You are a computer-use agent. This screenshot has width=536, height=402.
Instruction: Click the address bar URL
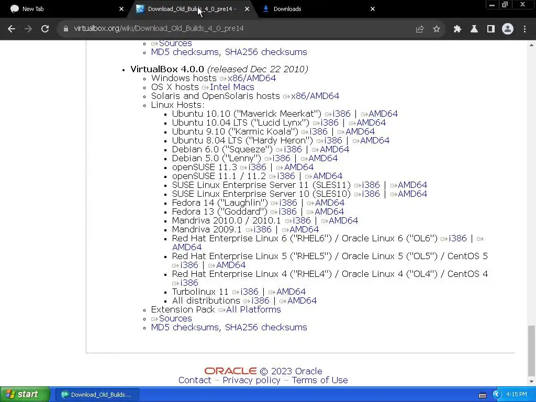159,29
